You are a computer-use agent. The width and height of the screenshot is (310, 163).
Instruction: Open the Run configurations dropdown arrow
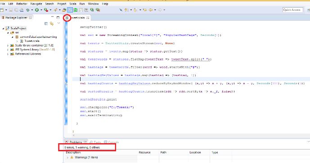click(x=41, y=10)
